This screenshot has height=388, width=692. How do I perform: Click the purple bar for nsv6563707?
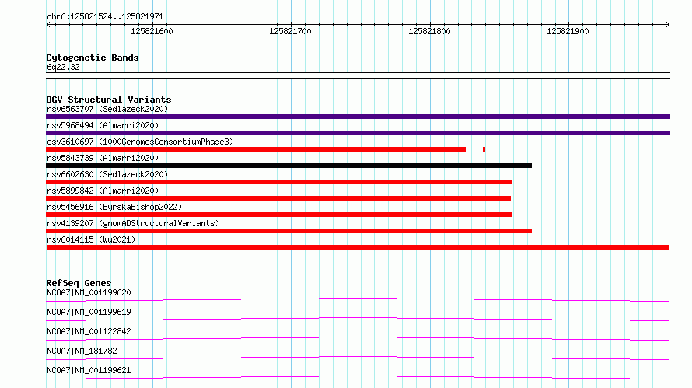click(x=358, y=117)
